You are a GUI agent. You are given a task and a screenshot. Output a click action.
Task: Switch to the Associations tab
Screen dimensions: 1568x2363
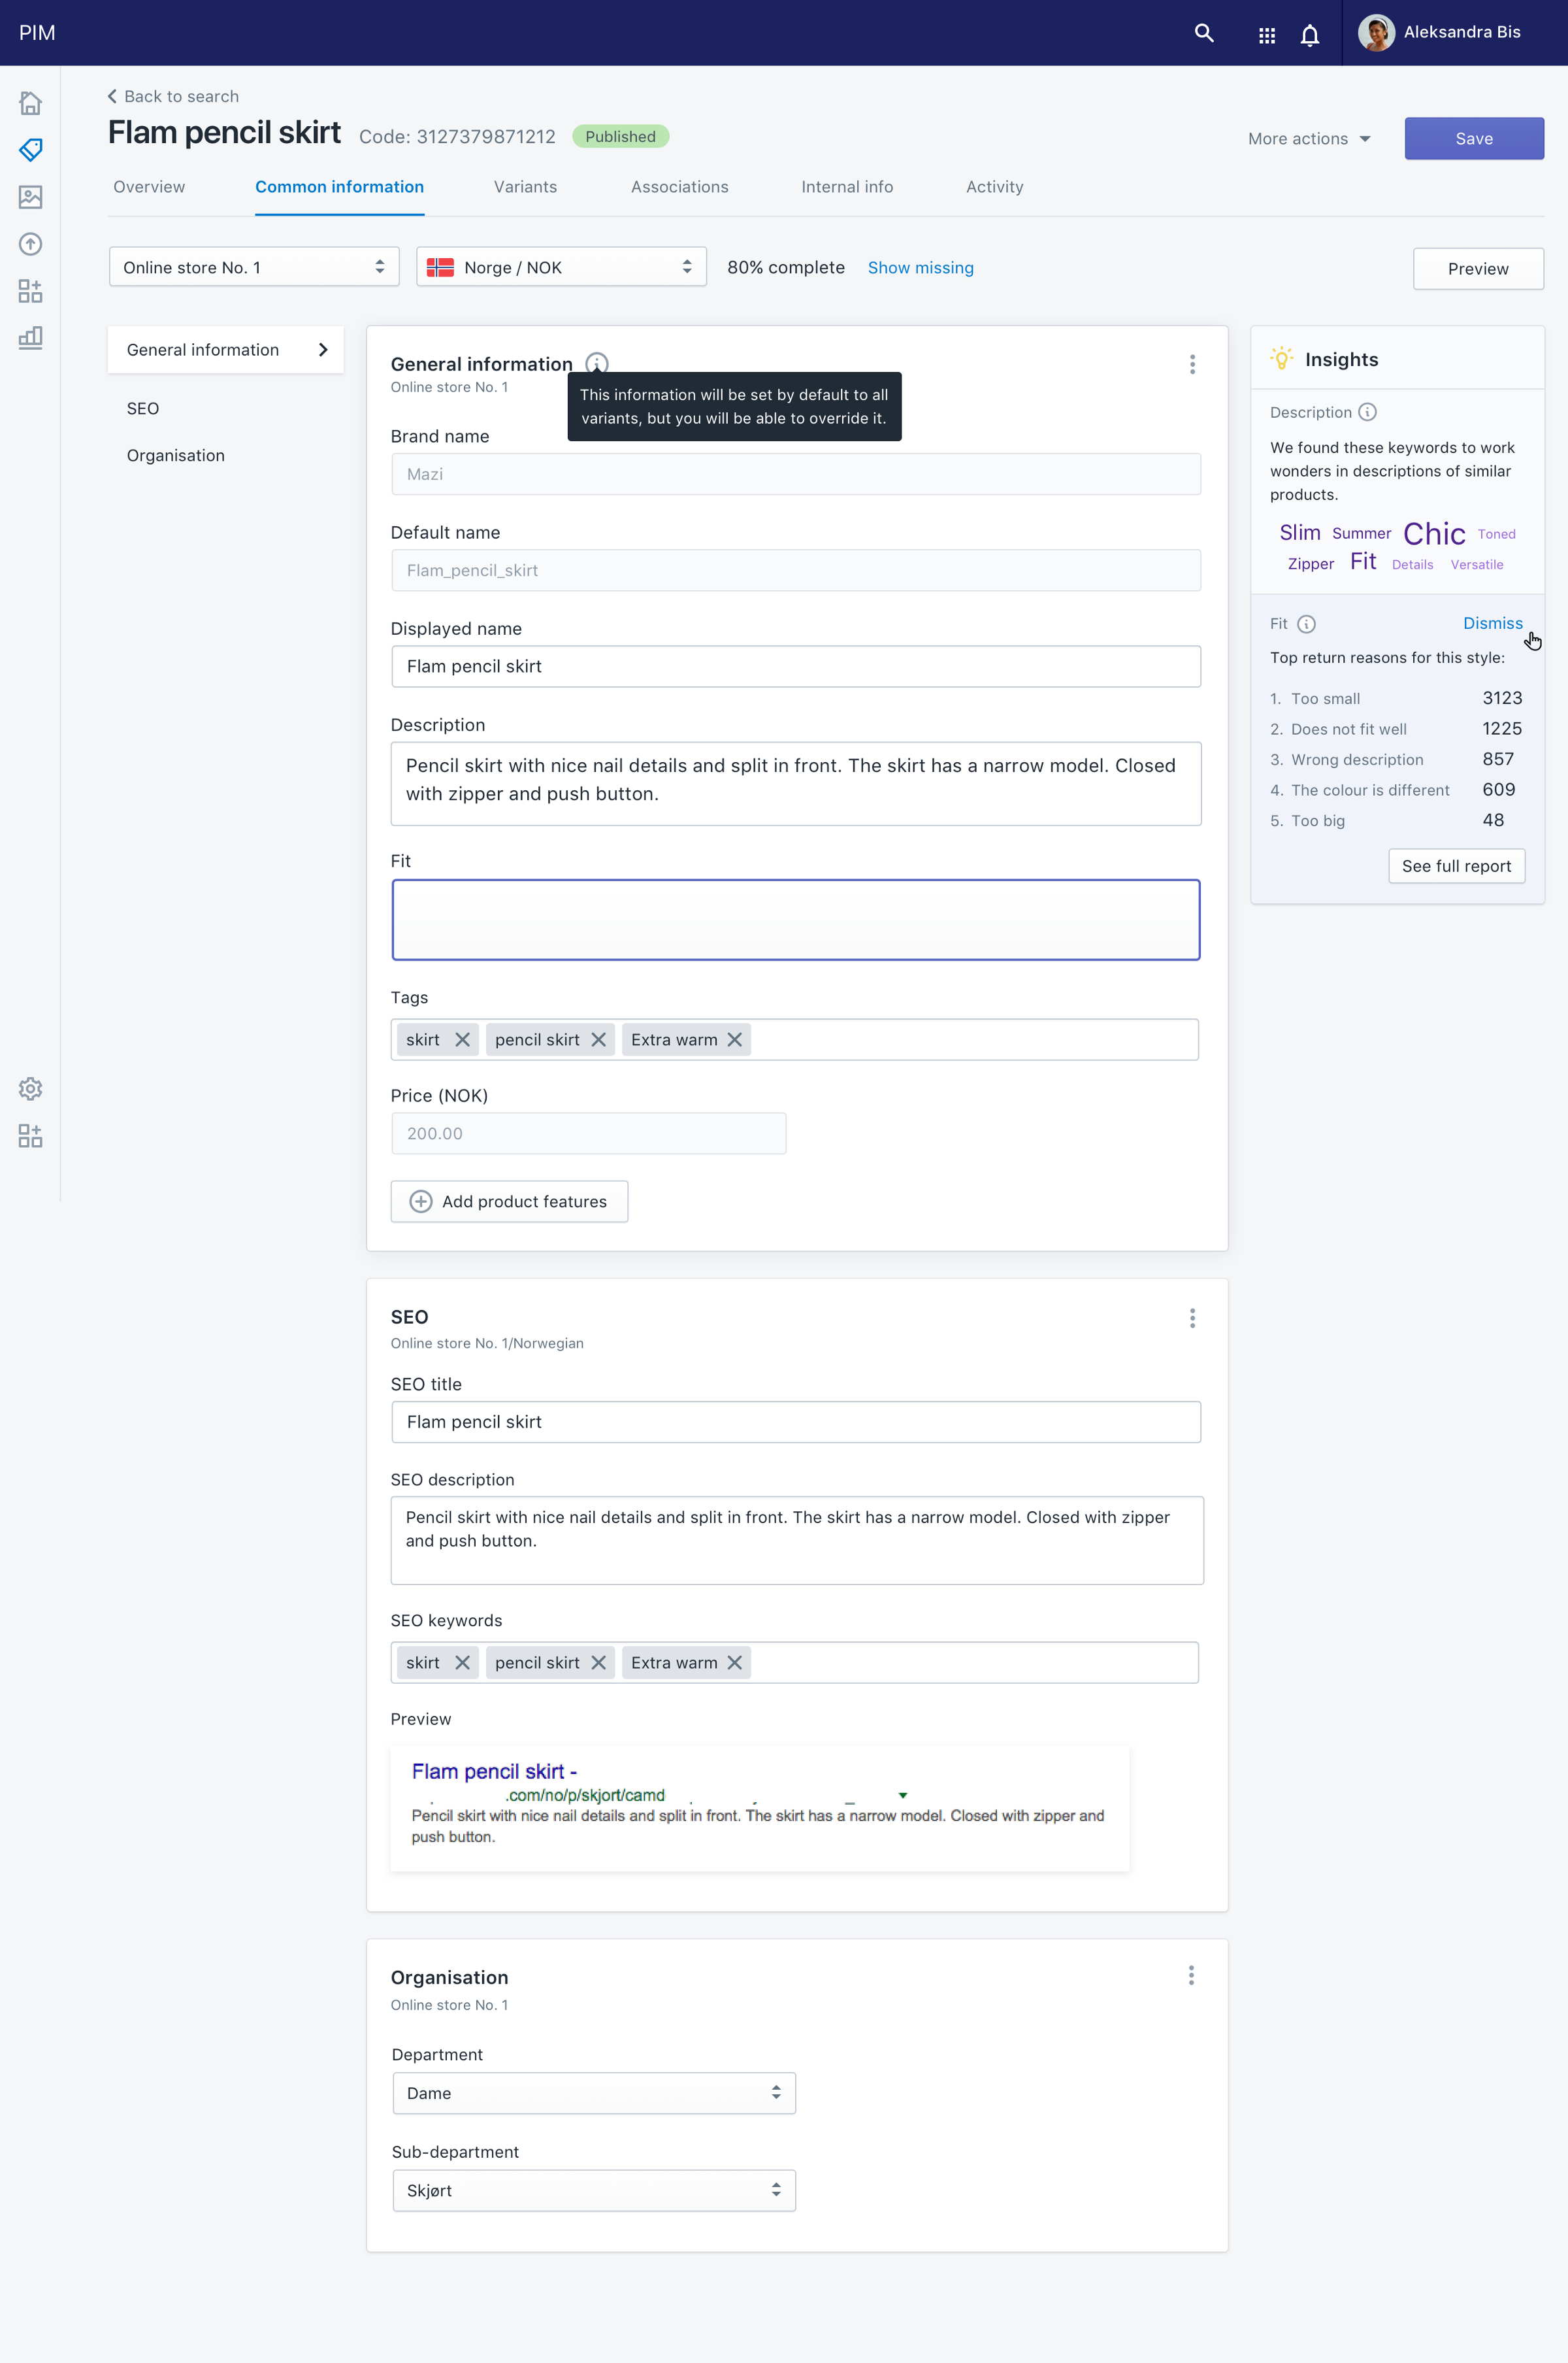(679, 187)
